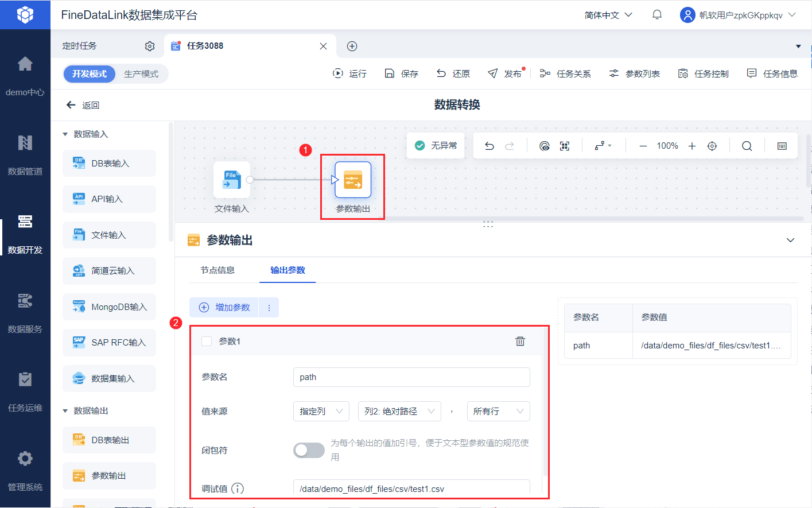Collapse the 参数输出 panel chevron

[790, 240]
